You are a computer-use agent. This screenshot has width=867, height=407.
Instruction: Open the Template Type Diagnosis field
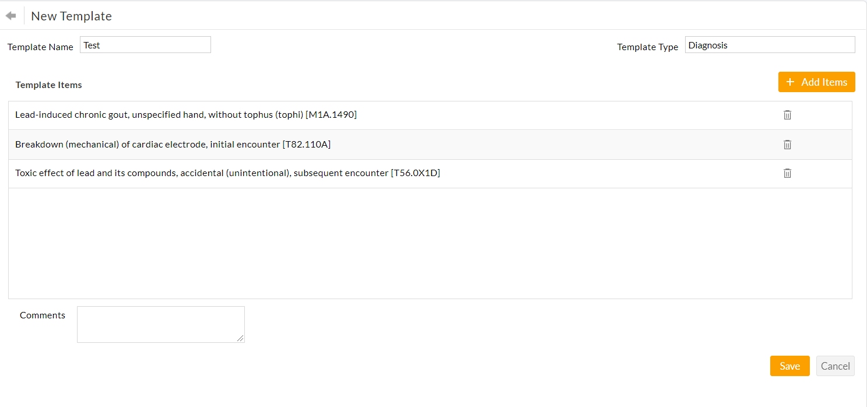point(770,45)
